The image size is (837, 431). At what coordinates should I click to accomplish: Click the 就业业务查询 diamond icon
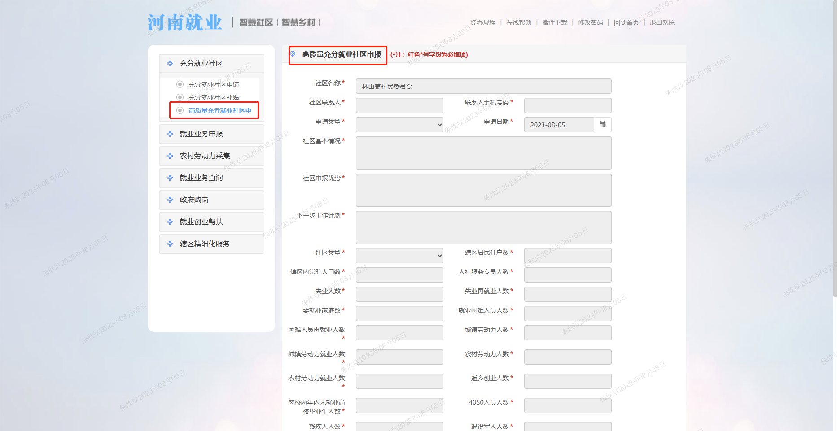click(x=170, y=178)
